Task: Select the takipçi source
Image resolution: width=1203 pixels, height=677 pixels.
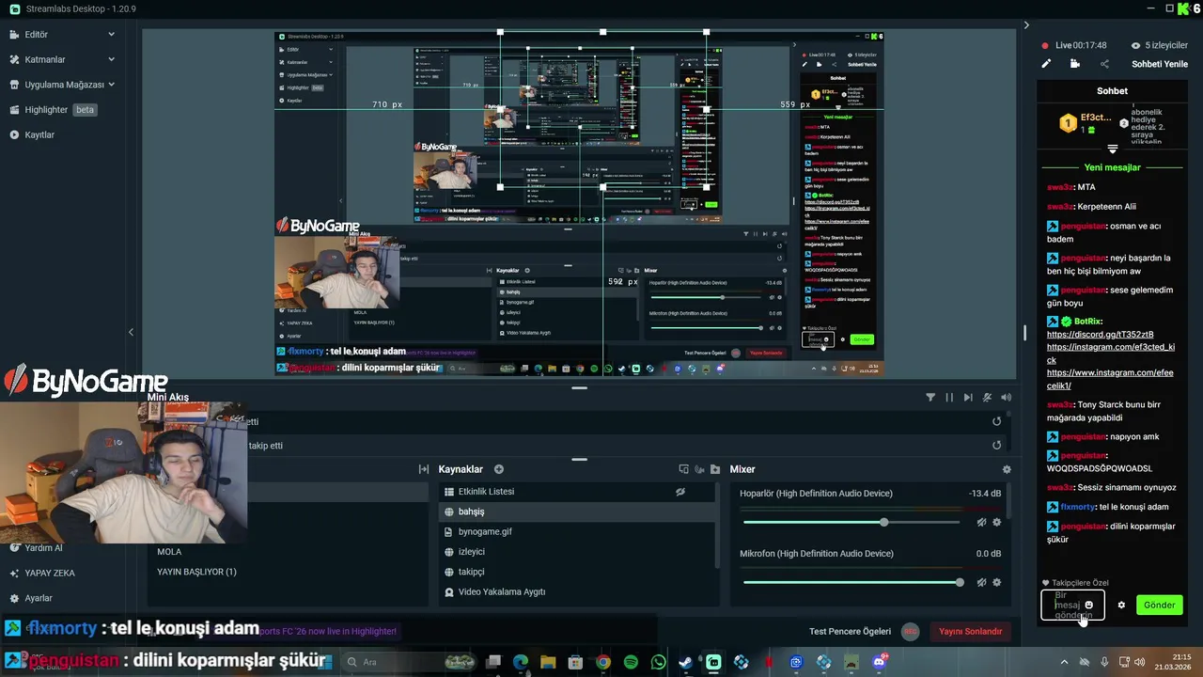Action: pyautogui.click(x=576, y=572)
